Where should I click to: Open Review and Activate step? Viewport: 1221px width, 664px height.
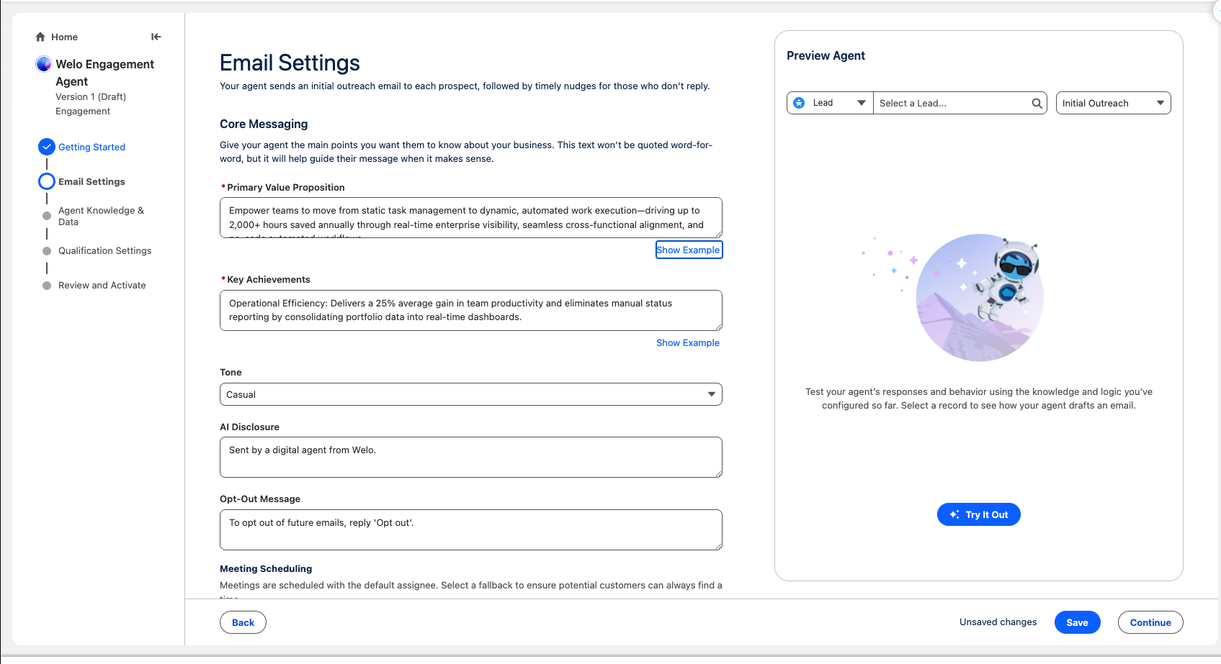click(x=102, y=285)
